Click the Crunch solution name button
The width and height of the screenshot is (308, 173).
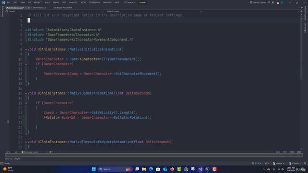click(x=142, y=2)
